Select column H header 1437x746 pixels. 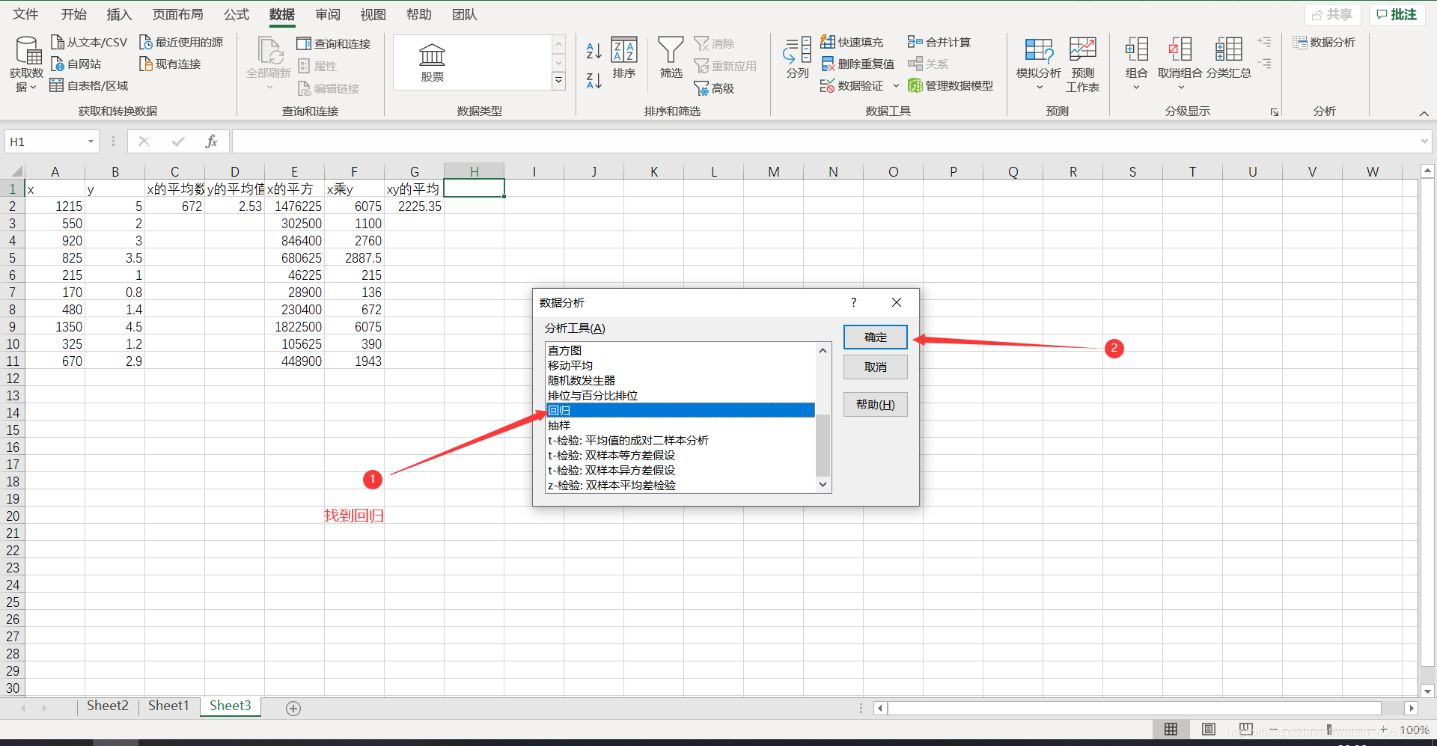[x=474, y=171]
